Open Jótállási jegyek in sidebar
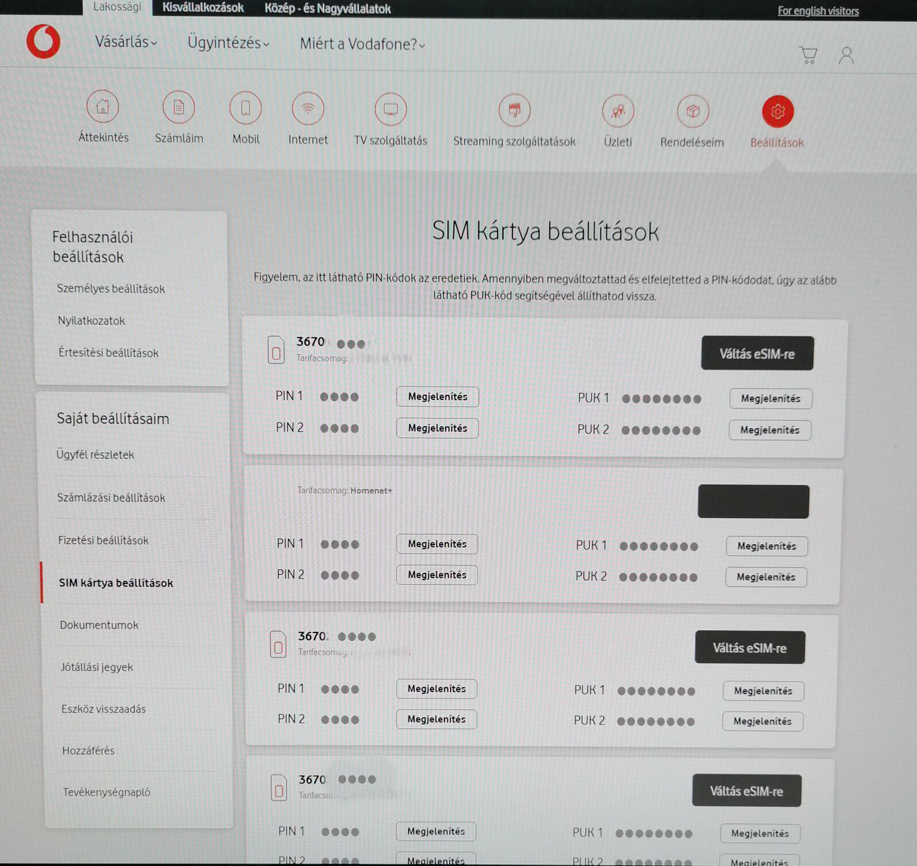Viewport: 917px width, 866px height. pos(96,667)
